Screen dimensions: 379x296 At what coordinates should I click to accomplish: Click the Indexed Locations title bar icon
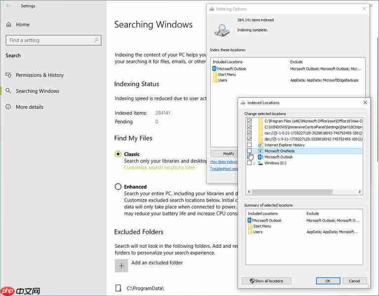pyautogui.click(x=243, y=103)
